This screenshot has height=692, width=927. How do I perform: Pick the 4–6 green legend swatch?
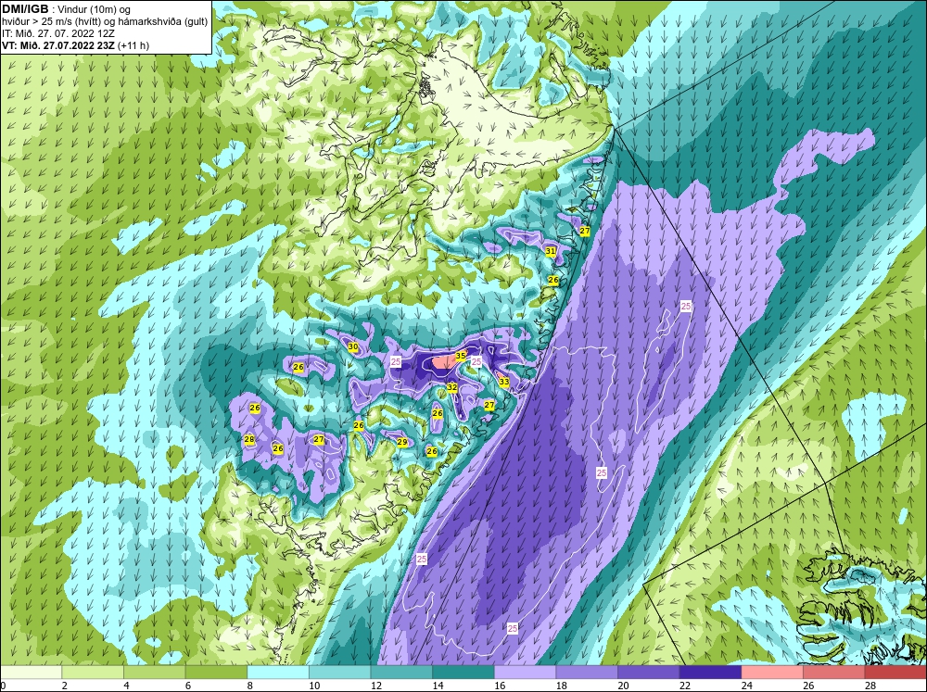(154, 673)
